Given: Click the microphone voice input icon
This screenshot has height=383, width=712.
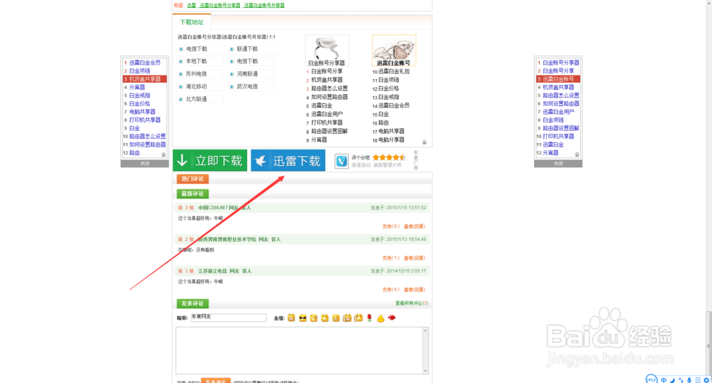Looking at the screenshot, I should pyautogui.click(x=689, y=380).
